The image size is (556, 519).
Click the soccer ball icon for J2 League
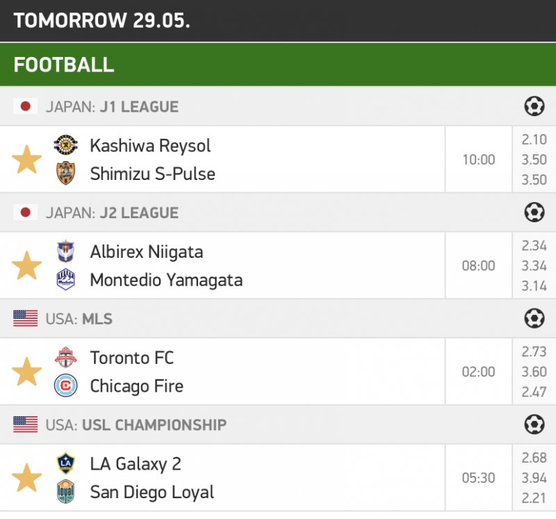click(534, 213)
